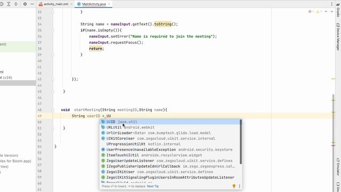Place cursor after typed UU on line 49
The width and height of the screenshot is (341, 192).
[x=111, y=116]
